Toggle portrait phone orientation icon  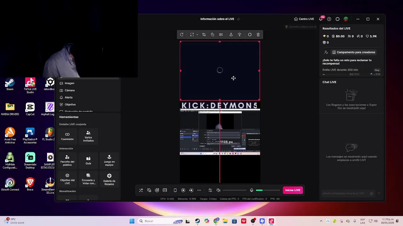click(175, 190)
